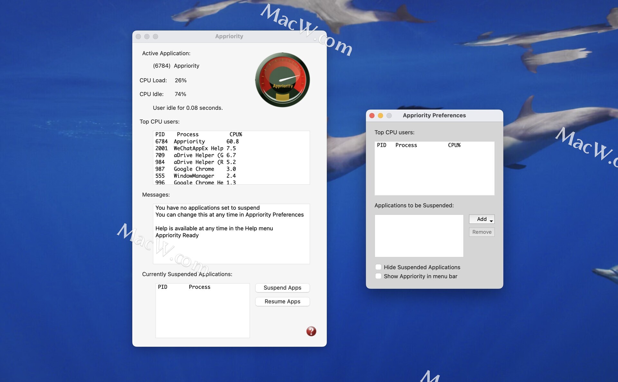Click the Appriority gauge logo

(282, 80)
